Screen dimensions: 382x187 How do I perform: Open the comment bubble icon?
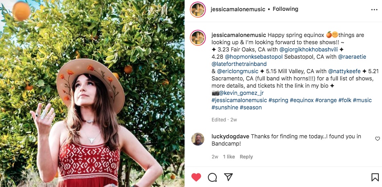click(212, 177)
